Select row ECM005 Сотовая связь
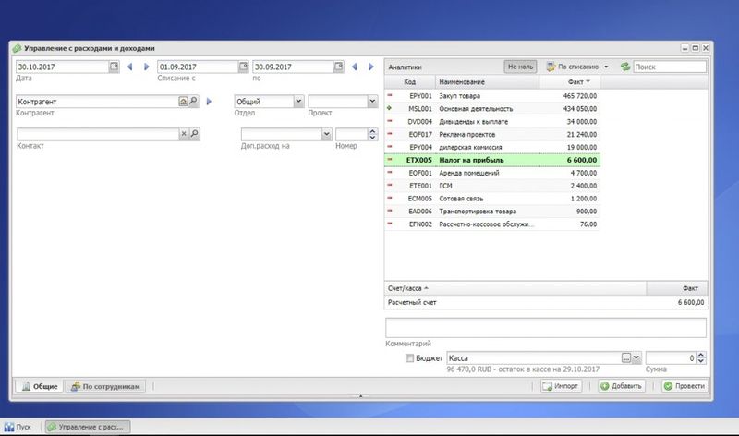 (492, 199)
